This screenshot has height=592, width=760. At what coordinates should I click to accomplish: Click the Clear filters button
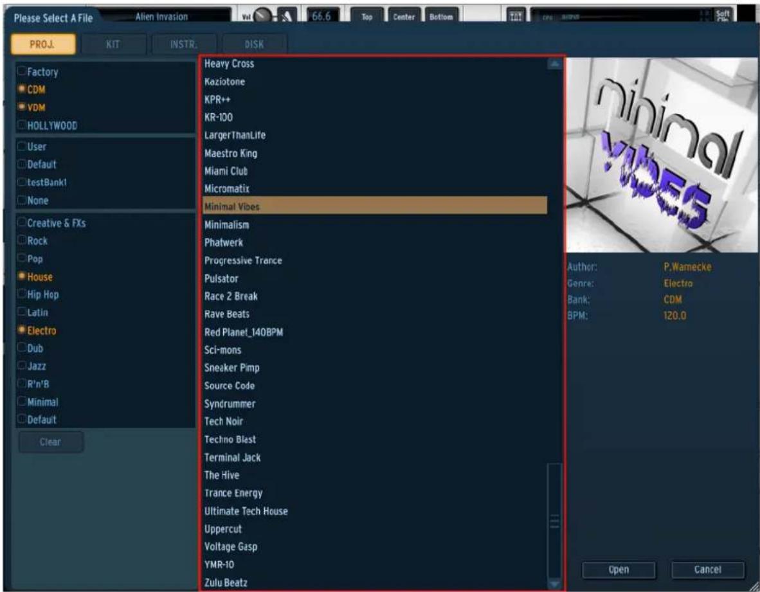(x=51, y=442)
